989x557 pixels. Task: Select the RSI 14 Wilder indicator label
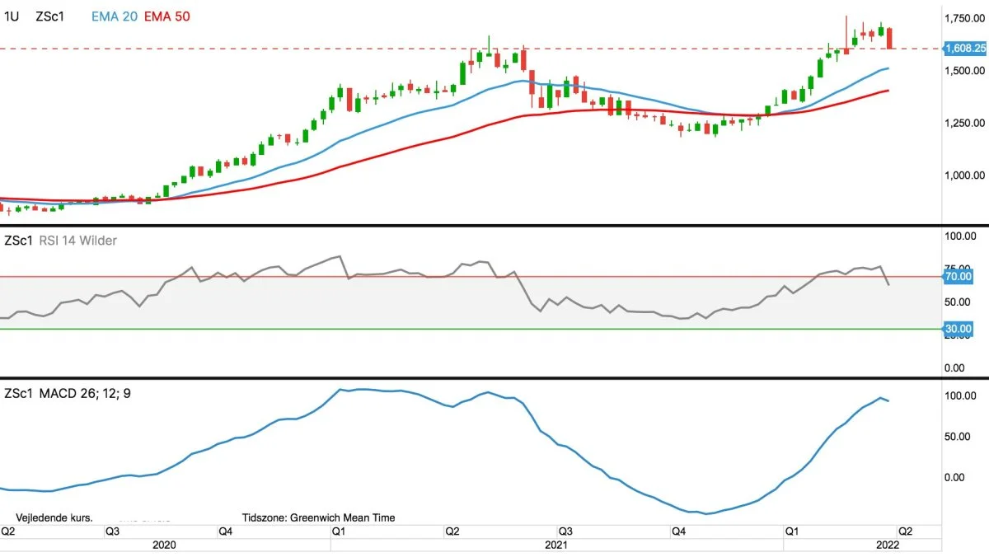click(77, 241)
